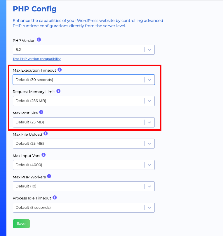Expand the Max Execution Timeout dropdown
223x236 pixels.
[x=149, y=80]
